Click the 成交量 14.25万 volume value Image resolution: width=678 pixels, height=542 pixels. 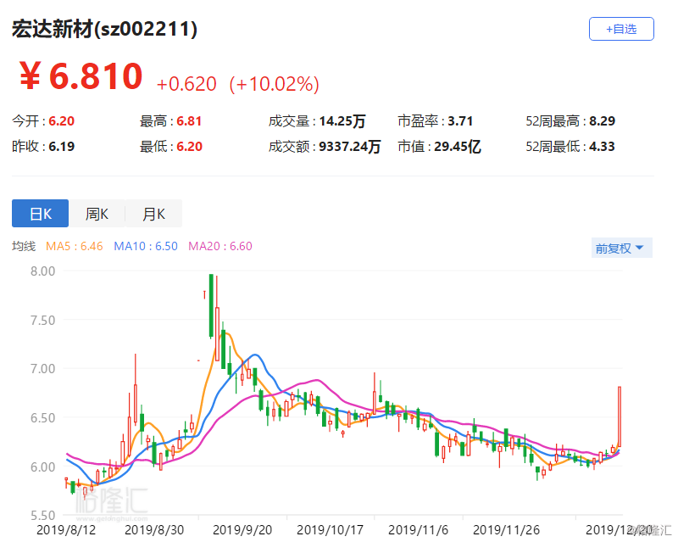coord(317,120)
